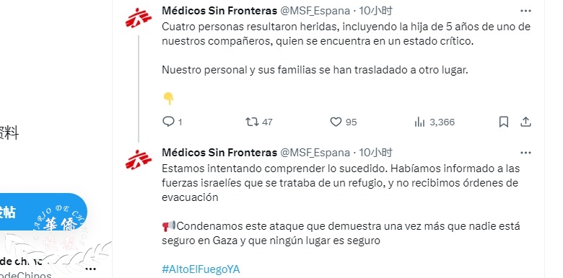Image resolution: width=563 pixels, height=278 pixels.
Task: Open account switcher ellipsis at bottom left
Action: (91, 269)
